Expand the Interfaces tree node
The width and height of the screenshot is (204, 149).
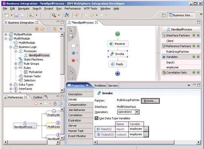point(11,89)
